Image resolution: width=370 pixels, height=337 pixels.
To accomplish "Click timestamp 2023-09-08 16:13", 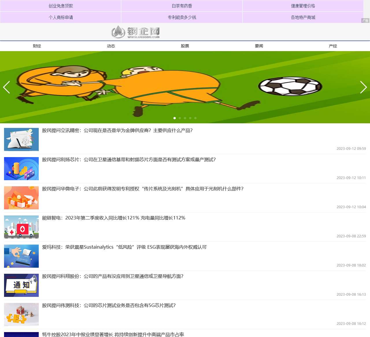I will pyautogui.click(x=351, y=295).
